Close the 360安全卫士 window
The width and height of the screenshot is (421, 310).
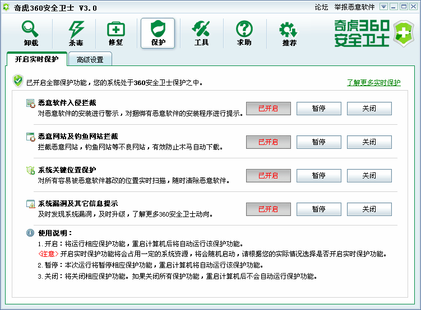coord(413,7)
